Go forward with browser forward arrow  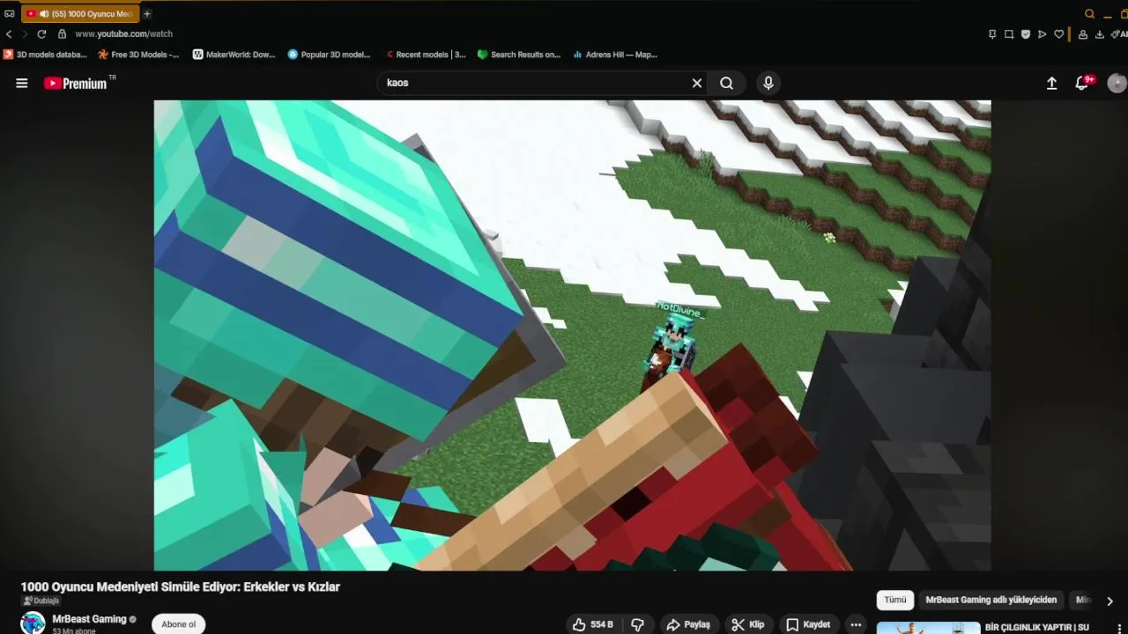(x=25, y=33)
